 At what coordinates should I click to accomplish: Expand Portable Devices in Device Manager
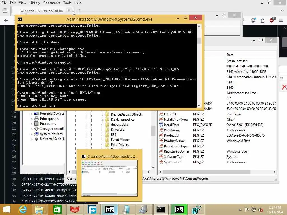pos(31,114)
